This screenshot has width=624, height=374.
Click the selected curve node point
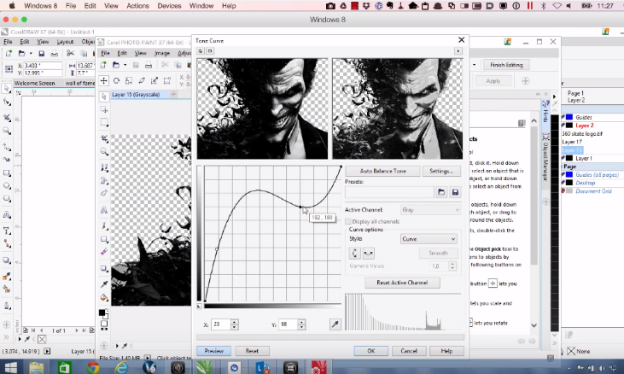[300, 207]
